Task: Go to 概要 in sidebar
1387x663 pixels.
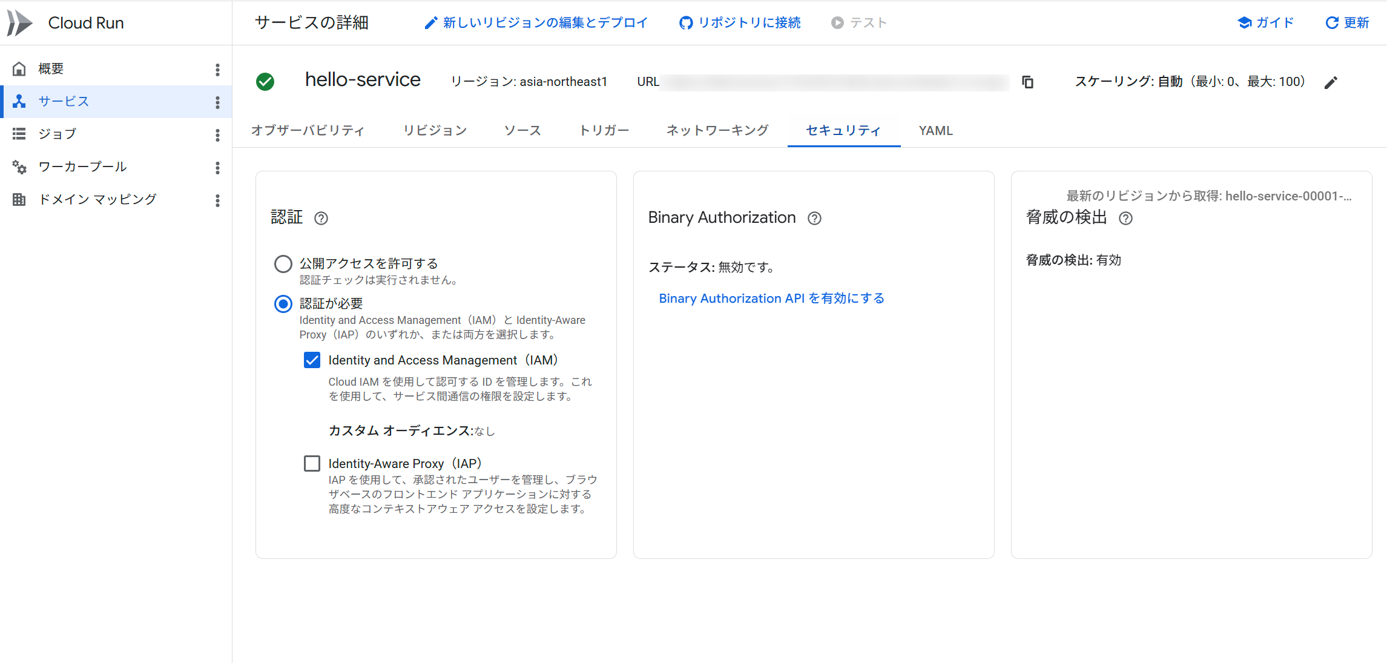Action: [51, 69]
